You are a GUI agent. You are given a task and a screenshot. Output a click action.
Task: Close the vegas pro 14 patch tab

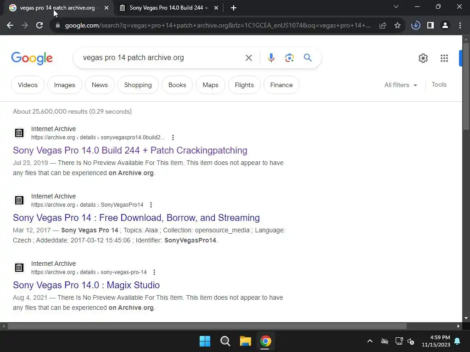[x=106, y=8]
